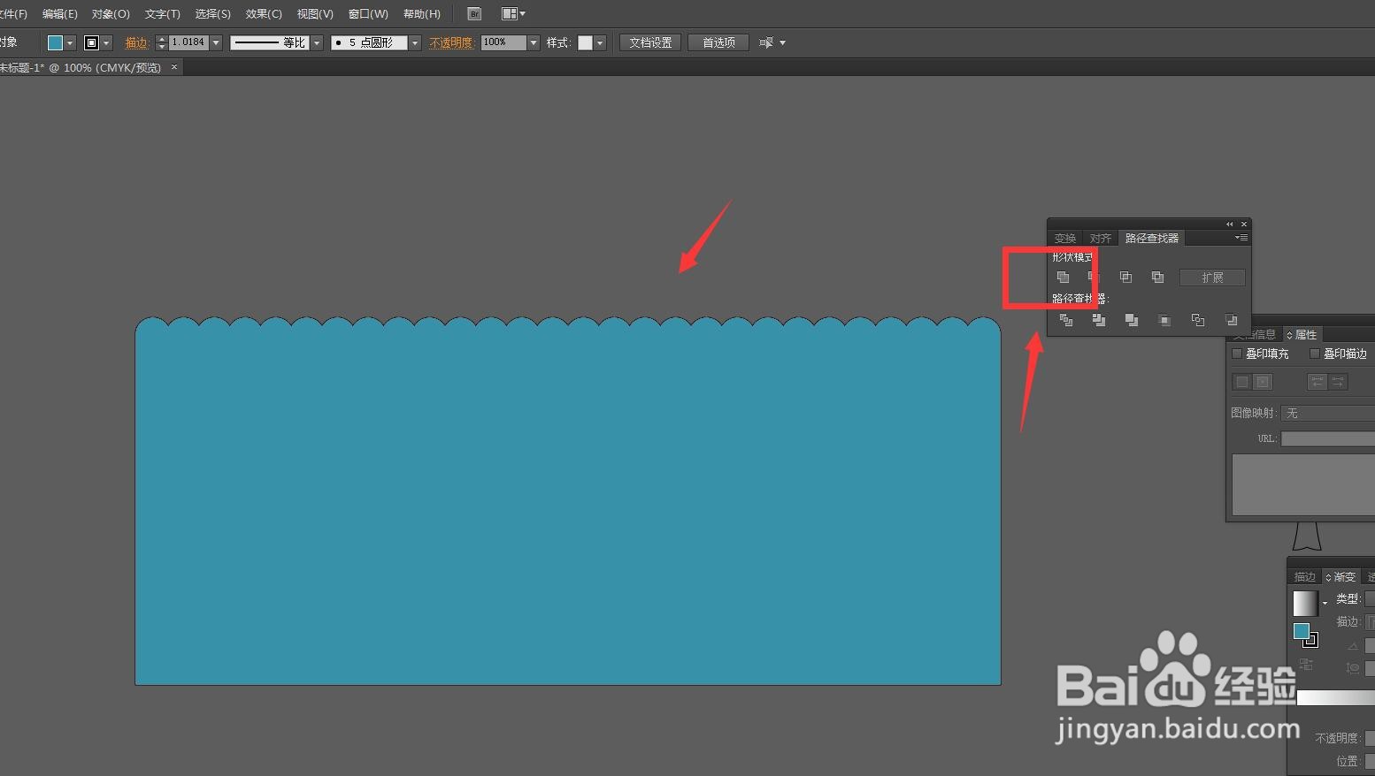Click the orange 不透明度 link
This screenshot has width=1375, height=776.
pyautogui.click(x=451, y=42)
